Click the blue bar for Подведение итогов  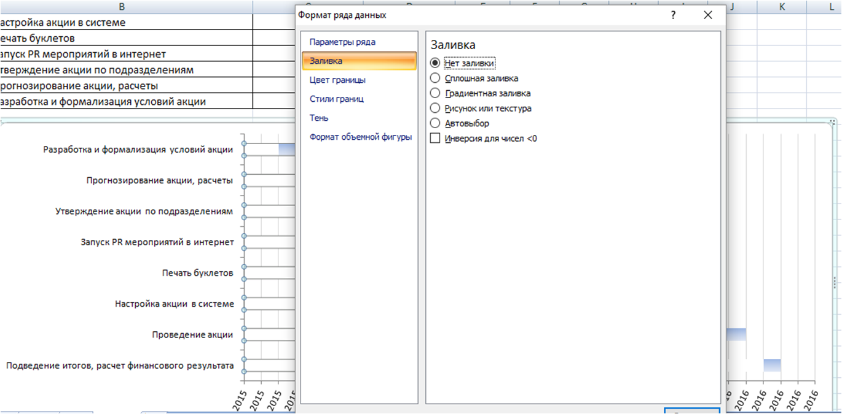(772, 366)
